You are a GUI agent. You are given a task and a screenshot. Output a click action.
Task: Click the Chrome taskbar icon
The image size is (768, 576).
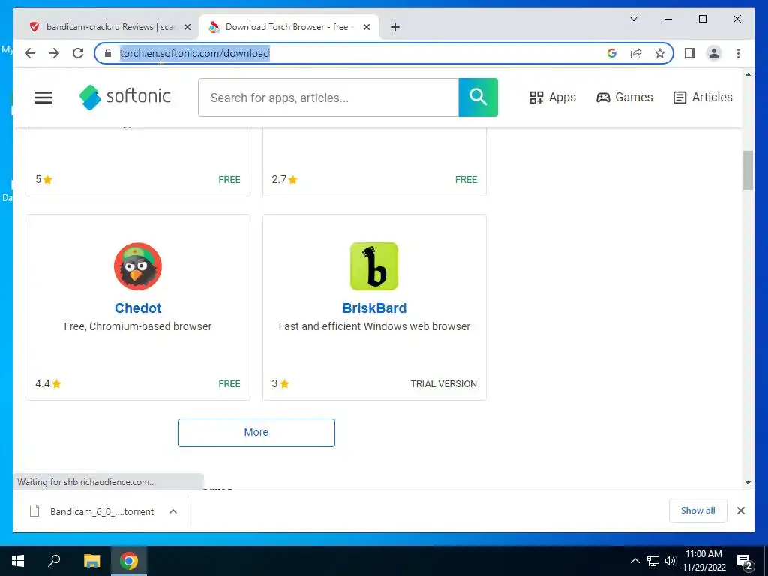[x=129, y=561]
